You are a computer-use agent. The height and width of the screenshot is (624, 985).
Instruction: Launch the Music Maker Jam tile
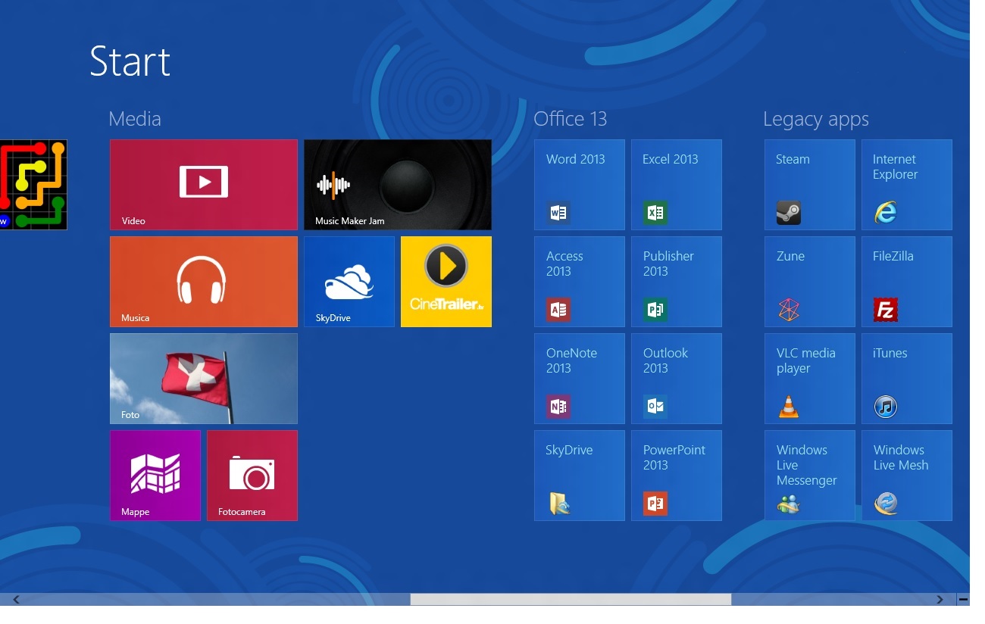coord(398,185)
